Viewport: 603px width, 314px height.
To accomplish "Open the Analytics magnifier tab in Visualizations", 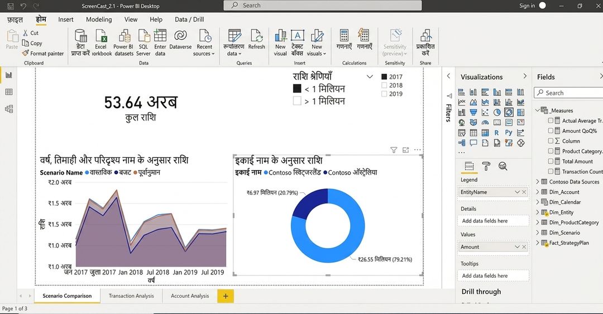I will coord(502,166).
